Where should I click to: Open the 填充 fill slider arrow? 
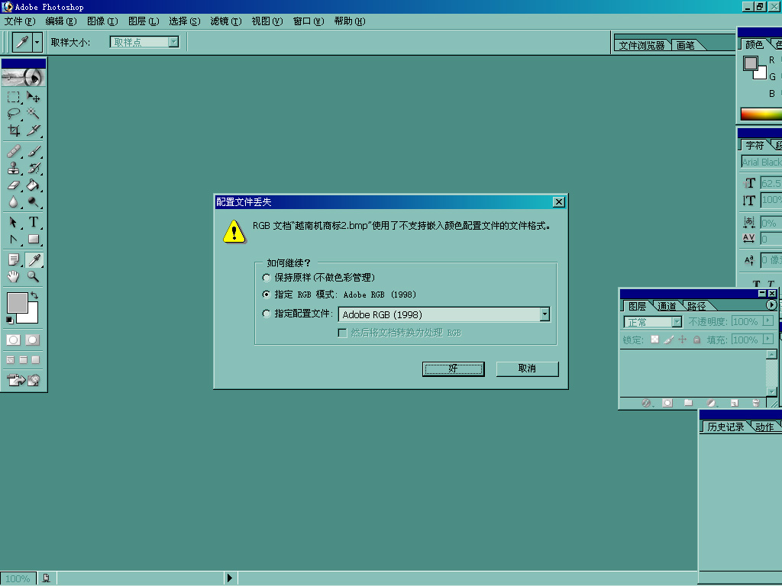pyautogui.click(x=768, y=339)
